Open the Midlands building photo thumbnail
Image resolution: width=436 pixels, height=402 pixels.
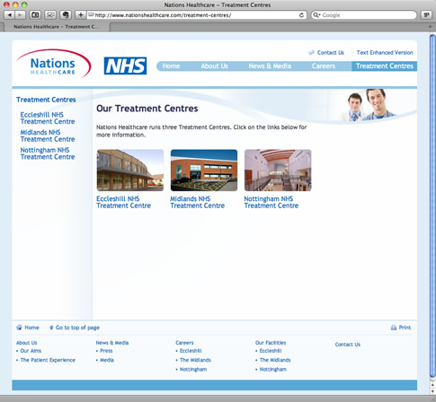click(x=204, y=170)
